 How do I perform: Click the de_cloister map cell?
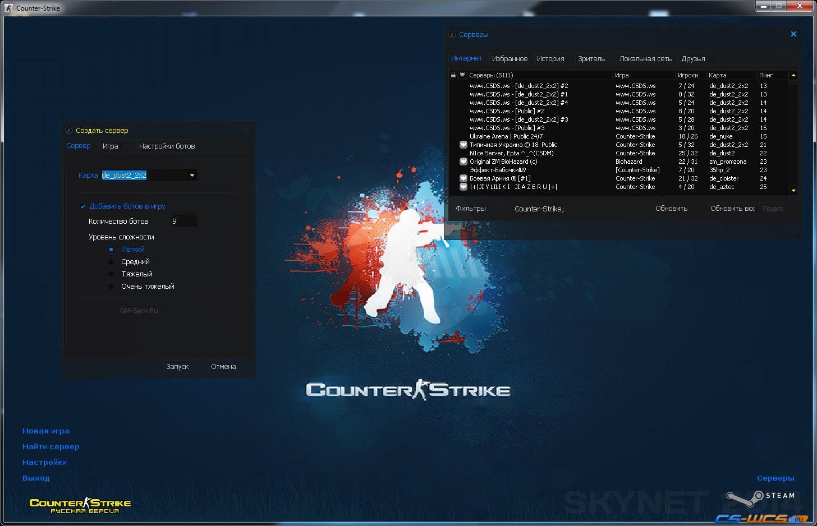coord(724,178)
